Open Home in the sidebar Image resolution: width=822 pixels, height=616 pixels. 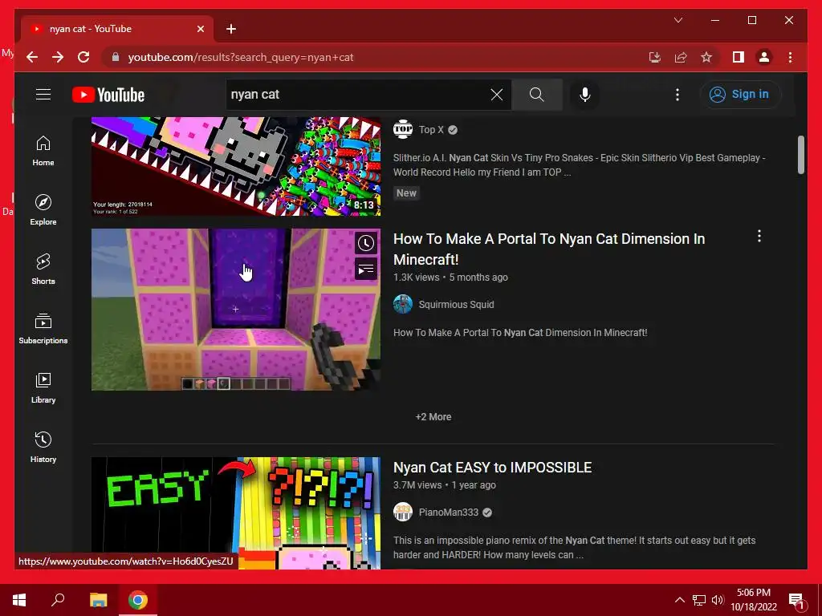coord(43,151)
